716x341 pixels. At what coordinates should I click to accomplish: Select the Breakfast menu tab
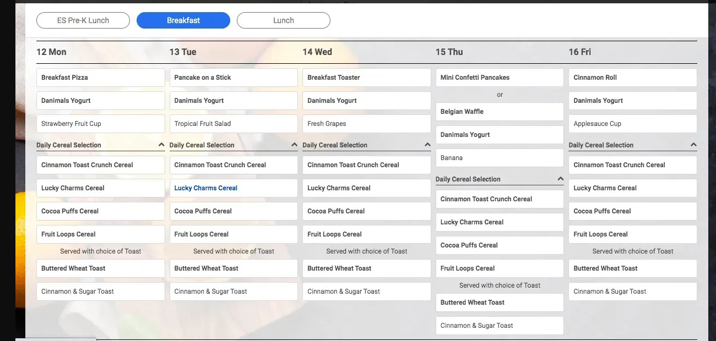pos(183,20)
